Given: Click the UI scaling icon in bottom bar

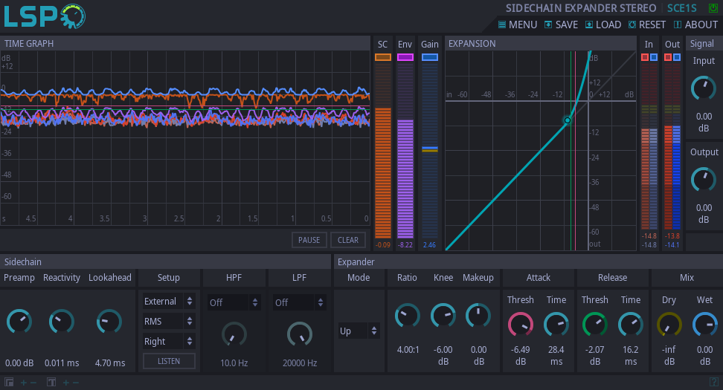Looking at the screenshot, I should click(x=9, y=382).
